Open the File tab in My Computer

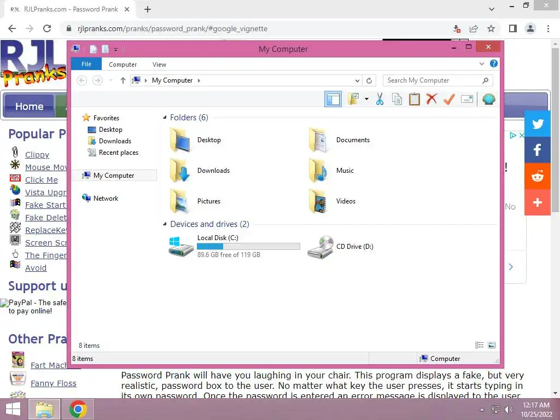[x=86, y=64]
